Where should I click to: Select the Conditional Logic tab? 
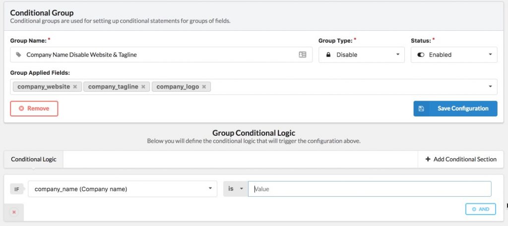[34, 159]
